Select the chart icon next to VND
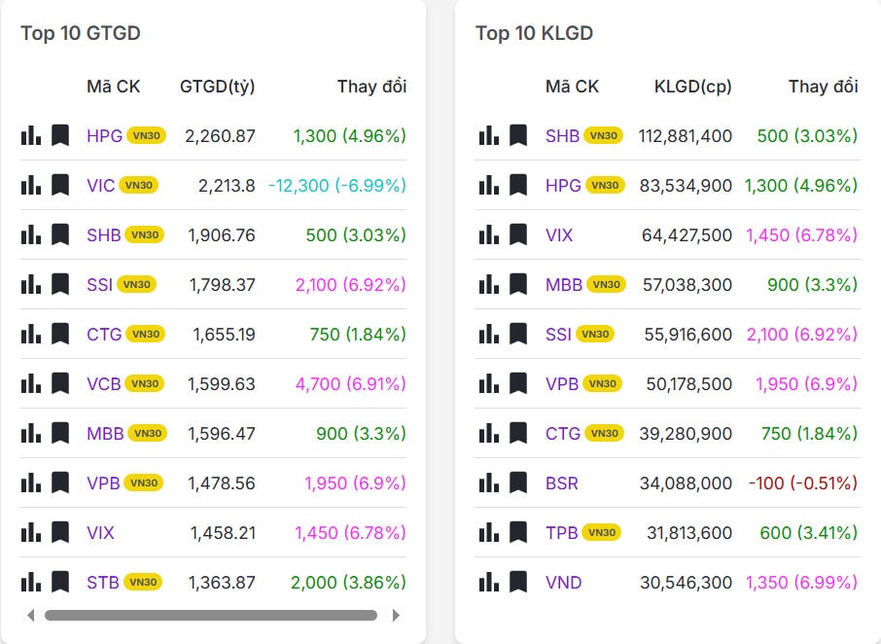 (x=487, y=582)
